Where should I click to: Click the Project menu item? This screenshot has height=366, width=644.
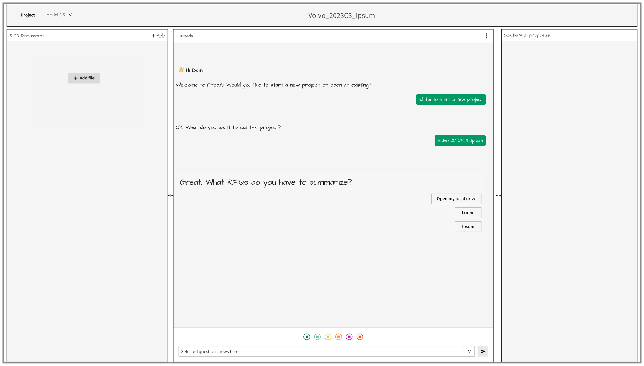pos(28,15)
